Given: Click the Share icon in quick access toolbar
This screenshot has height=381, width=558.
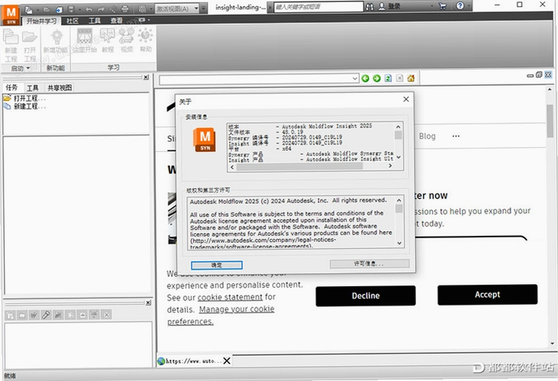Looking at the screenshot, I should coord(113,10).
